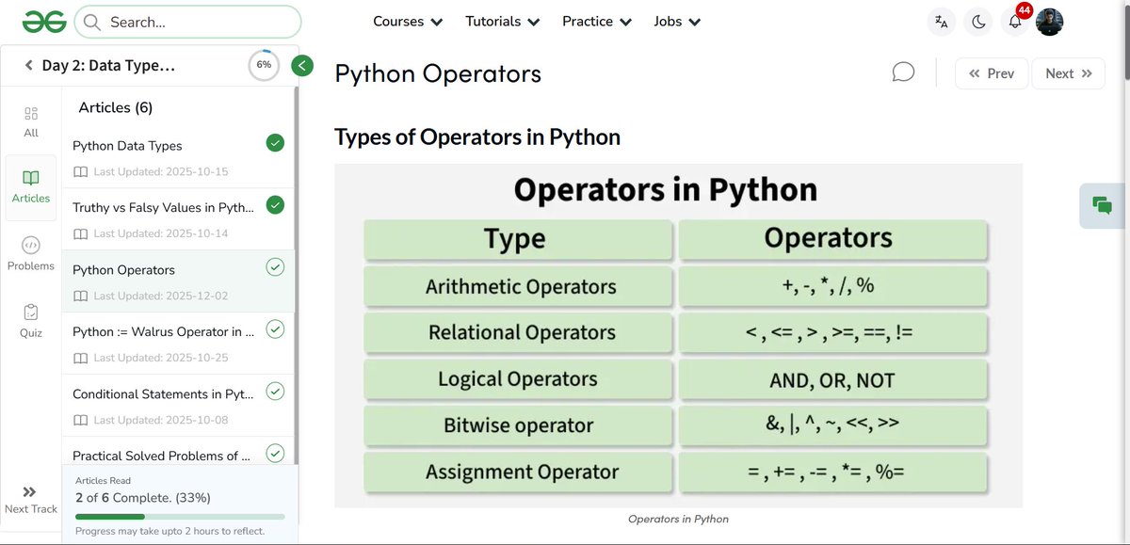This screenshot has height=545, width=1130.
Task: Click the Operators in Python image
Action: 678,336
